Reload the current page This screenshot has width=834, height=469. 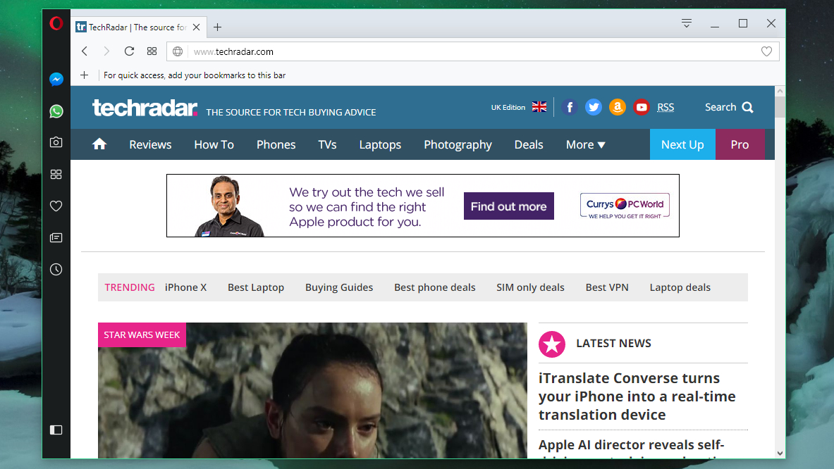[129, 51]
